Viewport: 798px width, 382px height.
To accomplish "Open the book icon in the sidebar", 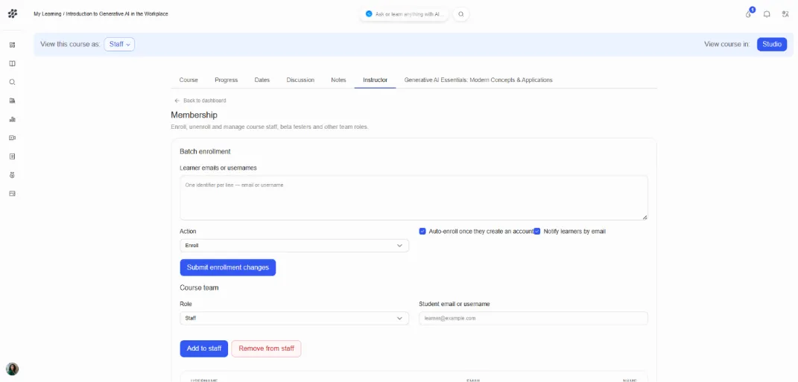I will coord(13,63).
